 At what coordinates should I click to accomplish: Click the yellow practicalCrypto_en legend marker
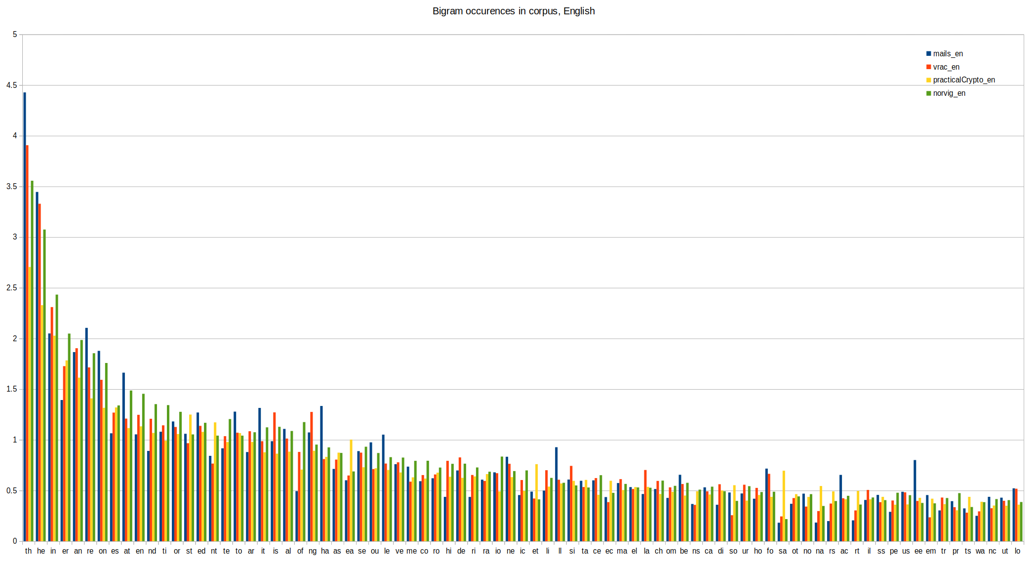(x=929, y=80)
